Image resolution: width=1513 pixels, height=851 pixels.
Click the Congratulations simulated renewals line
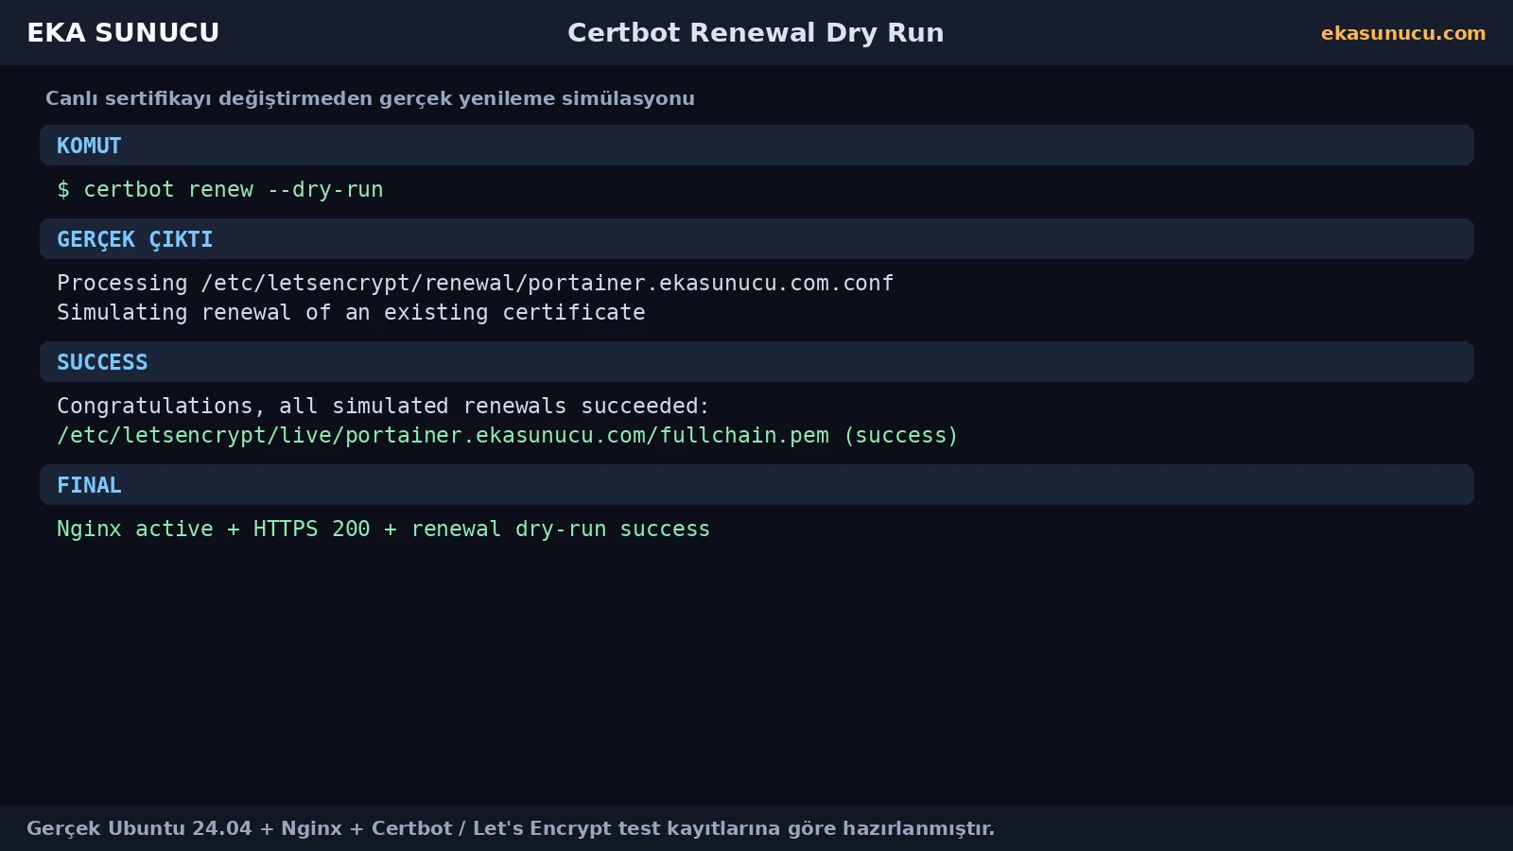pyautogui.click(x=383, y=407)
